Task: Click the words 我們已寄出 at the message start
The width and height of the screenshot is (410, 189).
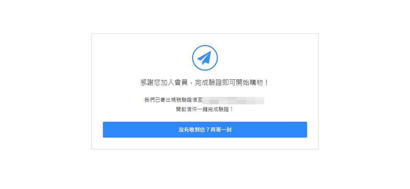Action: pos(158,100)
